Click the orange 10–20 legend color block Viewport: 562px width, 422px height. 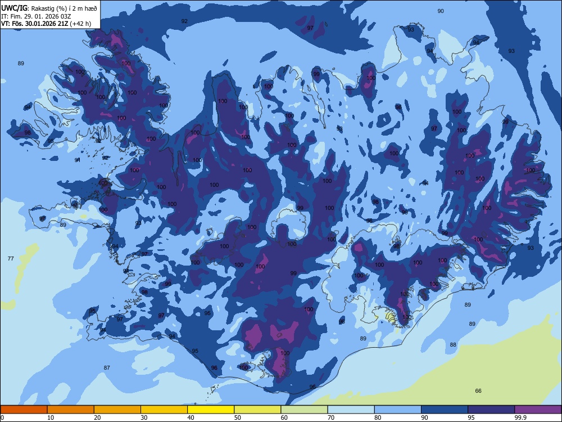(x=71, y=410)
